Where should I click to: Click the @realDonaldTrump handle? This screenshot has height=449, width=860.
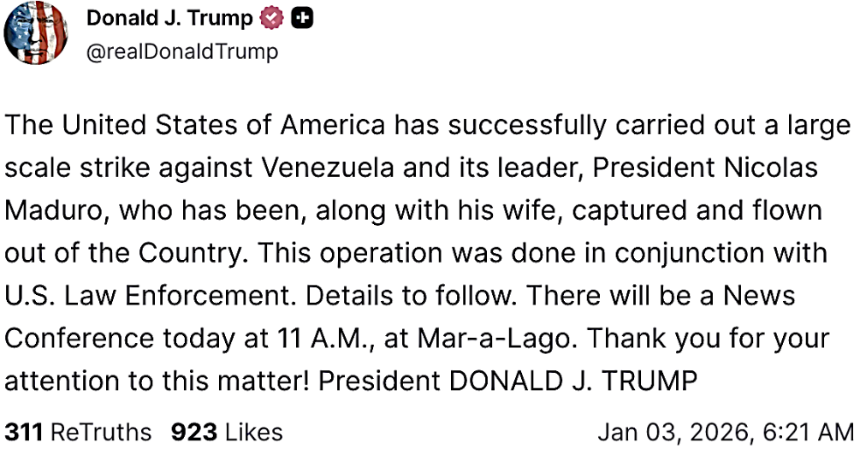182,51
